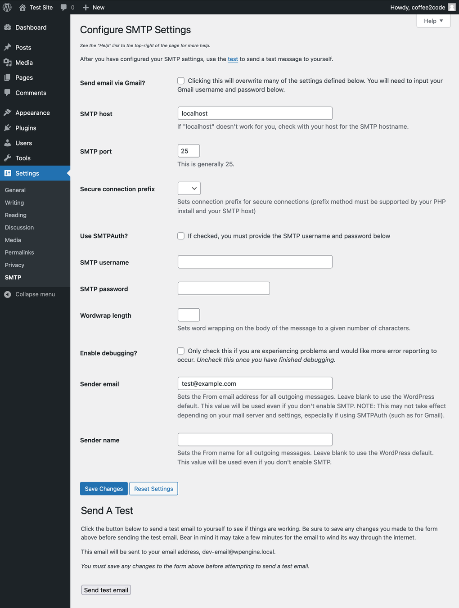
Task: Click the comments bubble in the top admin bar
Action: pyautogui.click(x=63, y=7)
